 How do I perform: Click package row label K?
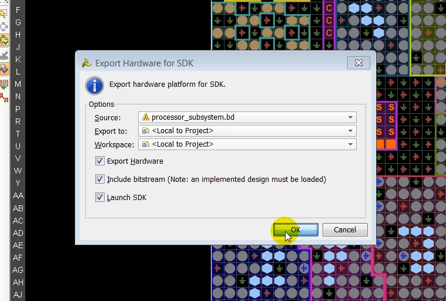pyautogui.click(x=18, y=59)
